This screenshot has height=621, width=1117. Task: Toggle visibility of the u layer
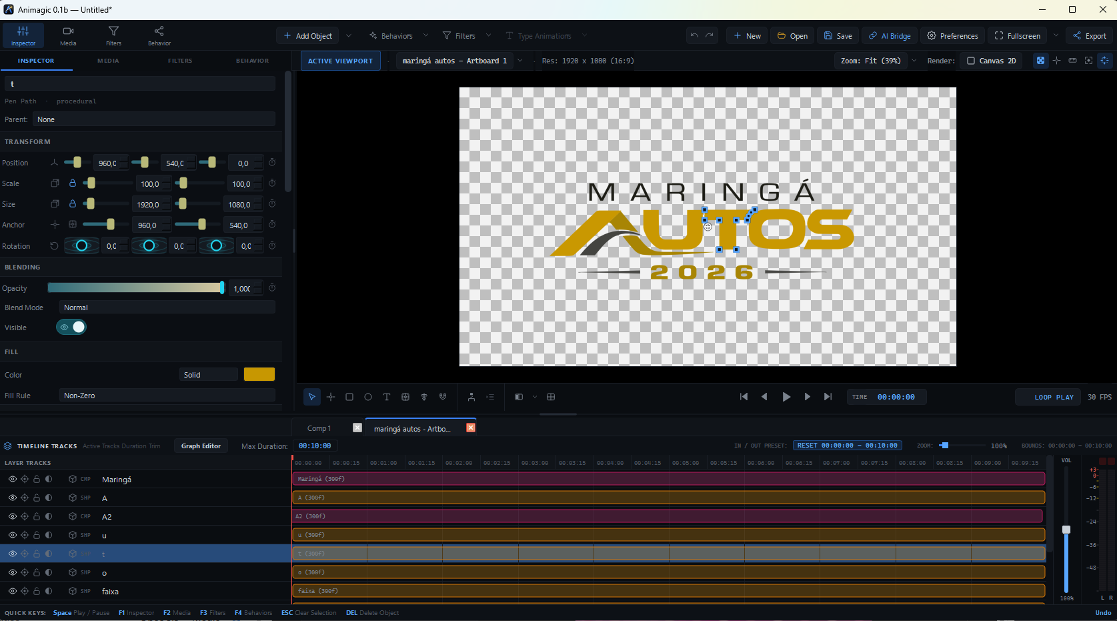pos(13,535)
